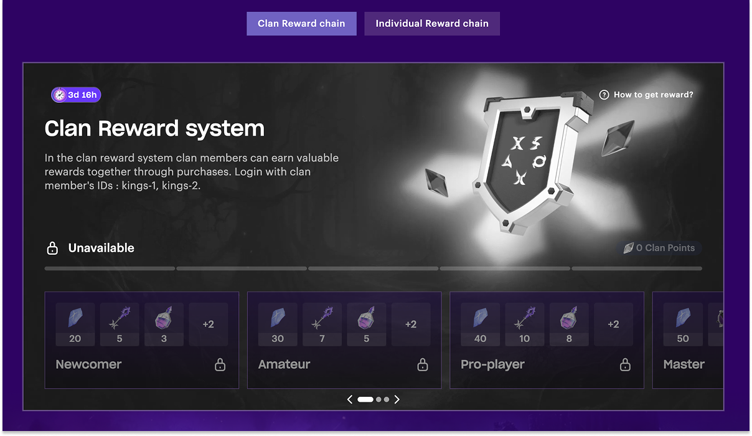Expand the +2 extra rewards in Pro-player
The image size is (752, 436).
click(613, 324)
